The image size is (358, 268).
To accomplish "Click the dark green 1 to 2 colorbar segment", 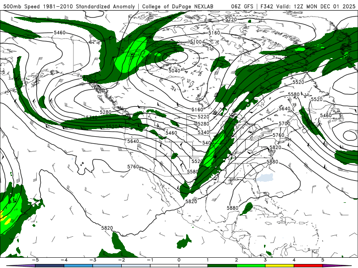I will pos(222,266).
